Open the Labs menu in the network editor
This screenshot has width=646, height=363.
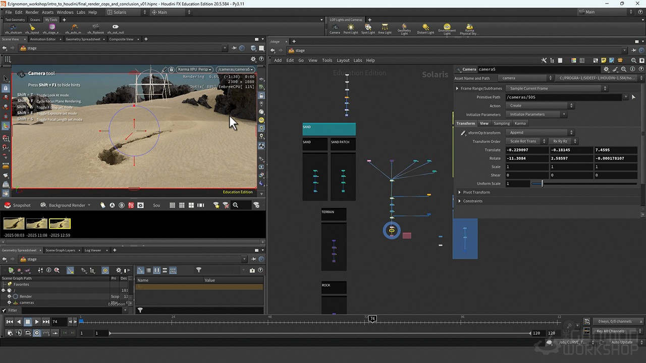tap(358, 60)
